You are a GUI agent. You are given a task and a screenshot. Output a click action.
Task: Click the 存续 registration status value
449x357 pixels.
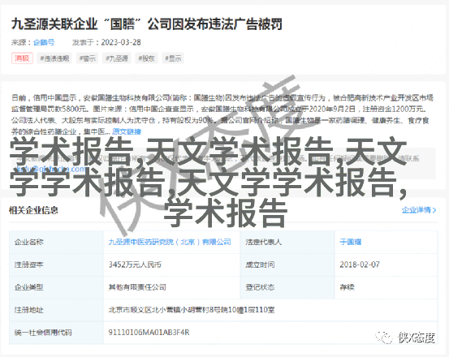tap(347, 287)
